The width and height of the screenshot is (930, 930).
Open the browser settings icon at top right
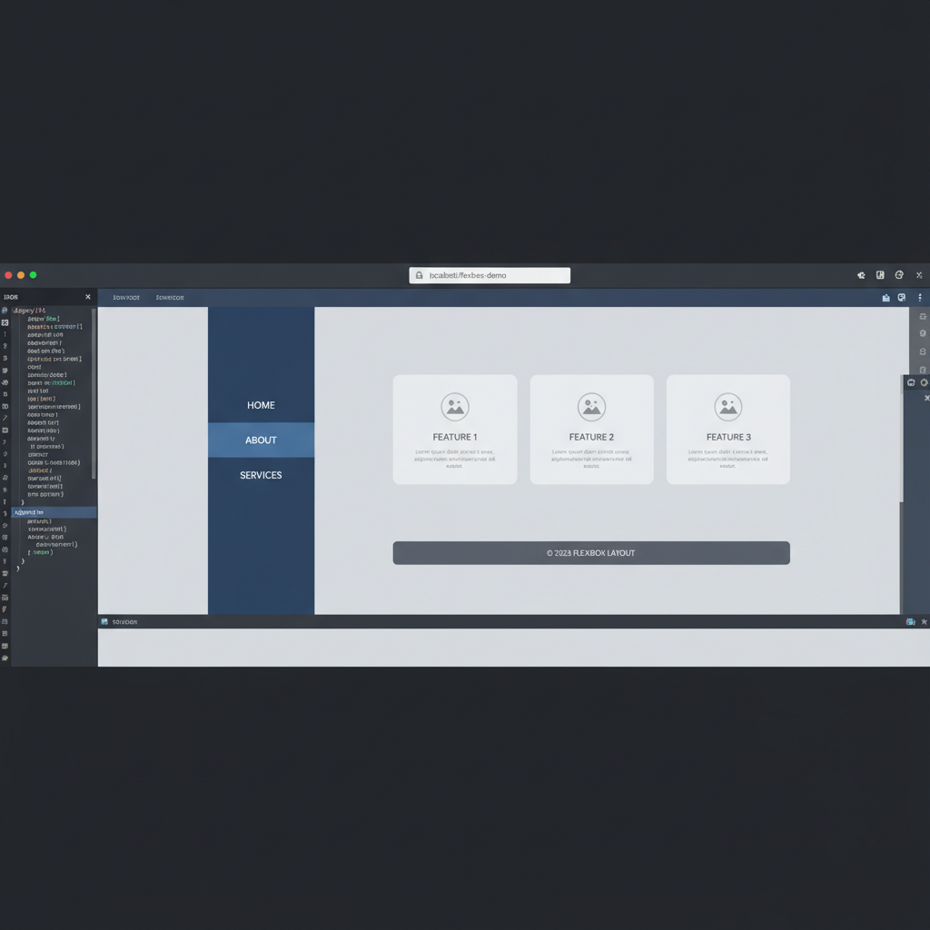pos(898,275)
